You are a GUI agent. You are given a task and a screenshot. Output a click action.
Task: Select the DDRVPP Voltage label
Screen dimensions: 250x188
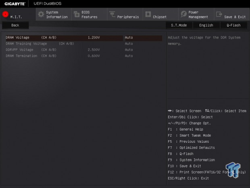point(31,50)
